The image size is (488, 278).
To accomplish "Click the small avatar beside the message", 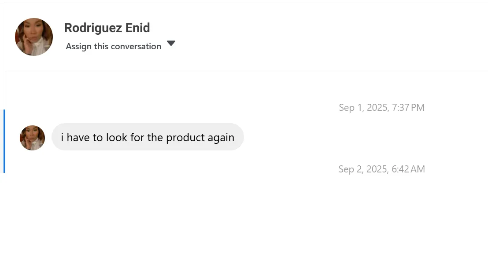I will coord(32,138).
